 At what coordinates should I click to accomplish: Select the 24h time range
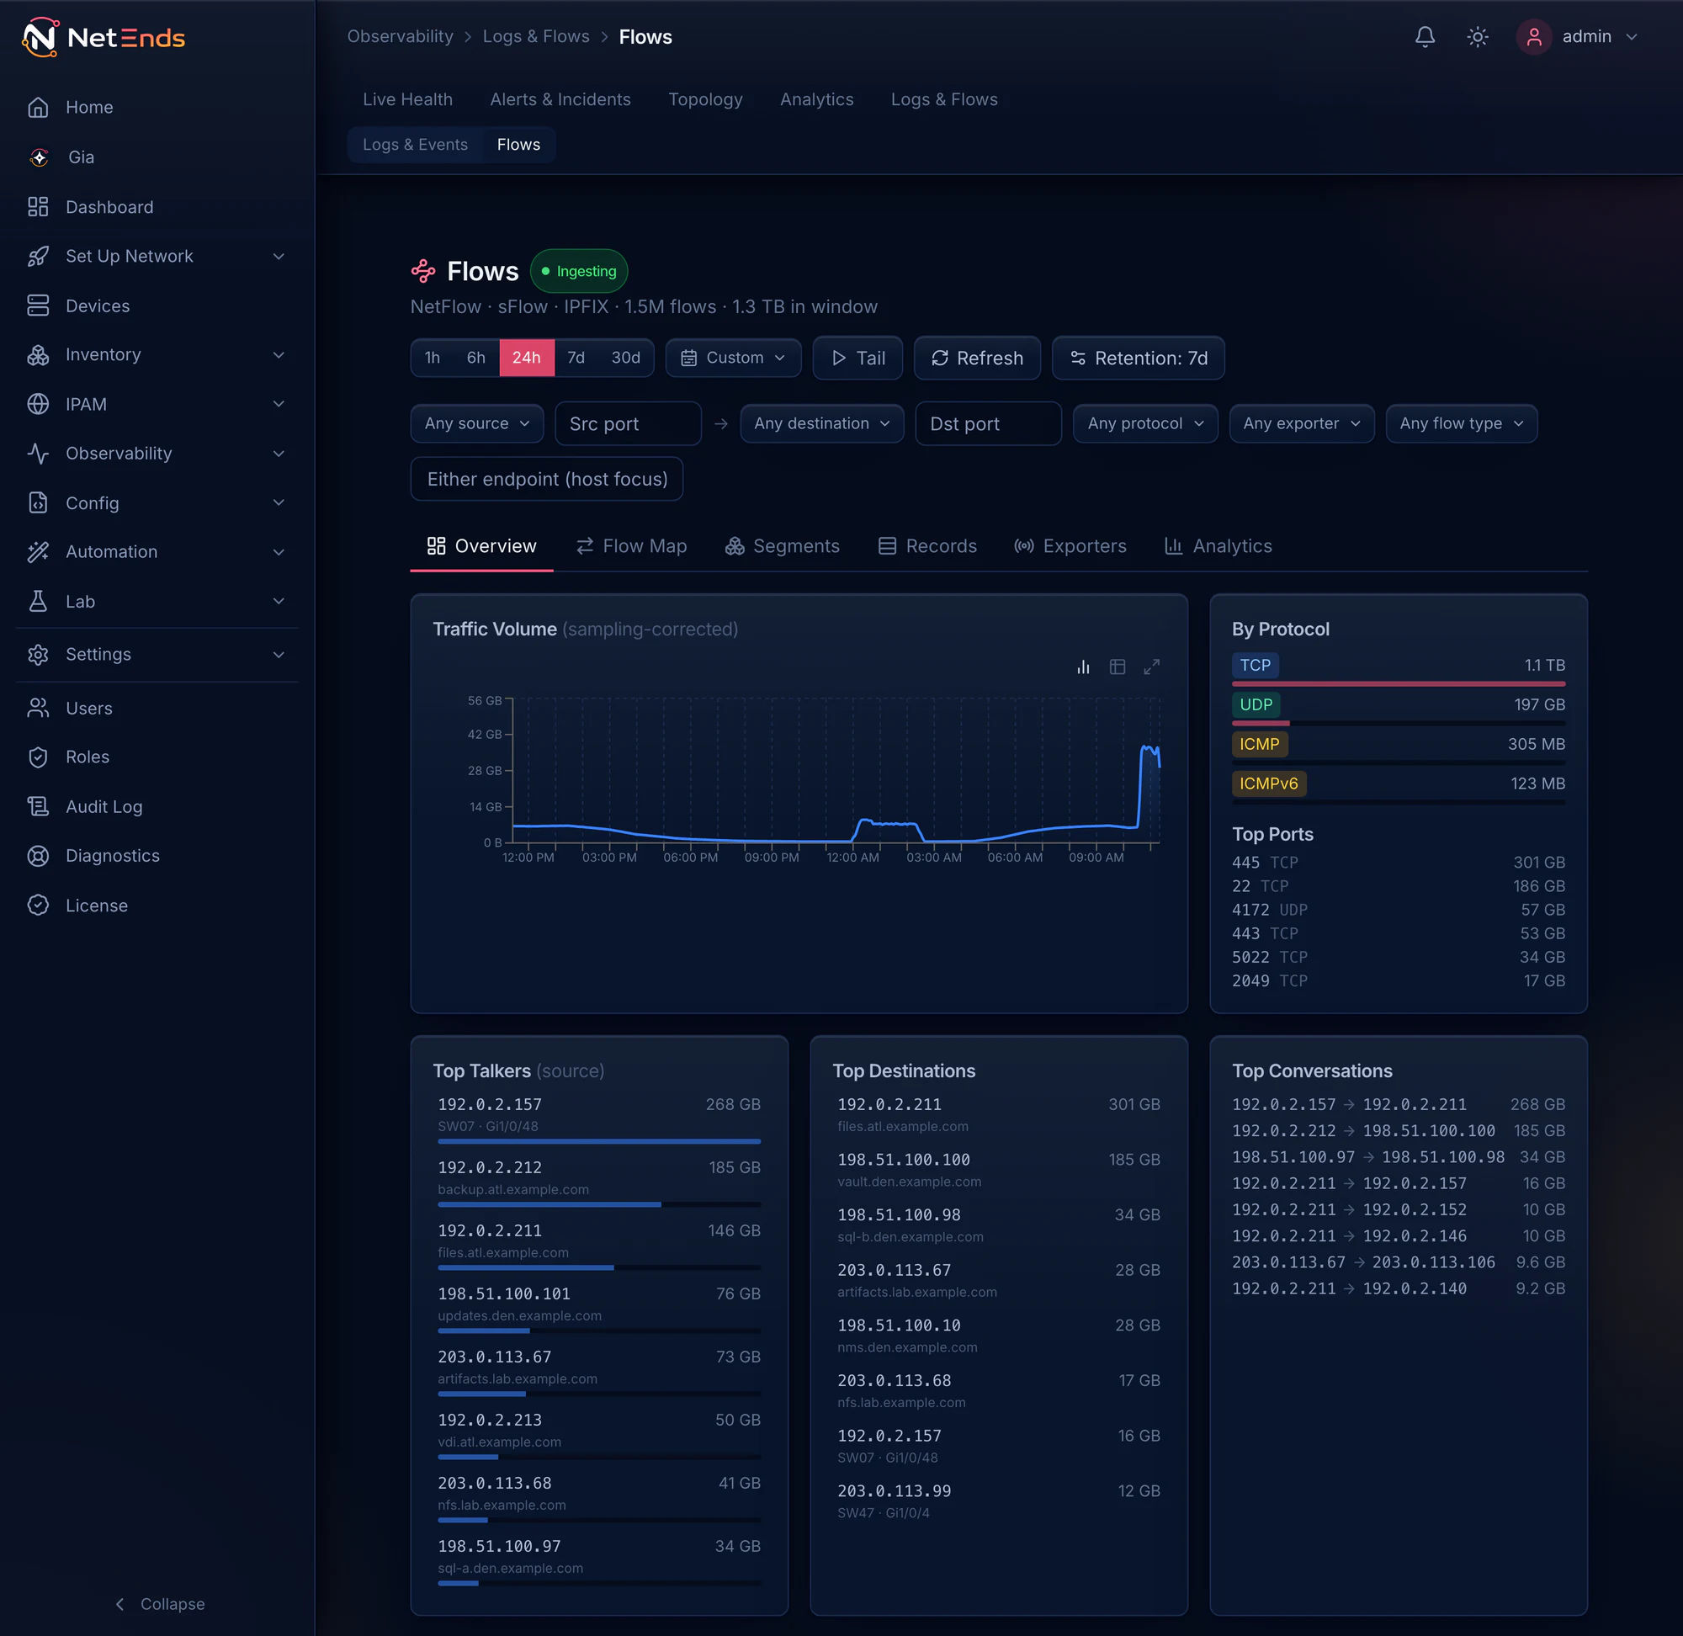coord(527,358)
